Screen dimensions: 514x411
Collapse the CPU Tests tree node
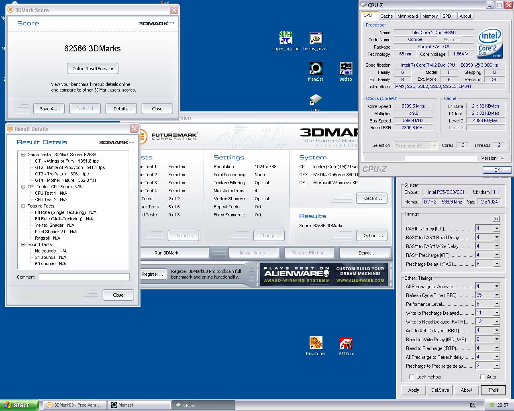[23, 187]
